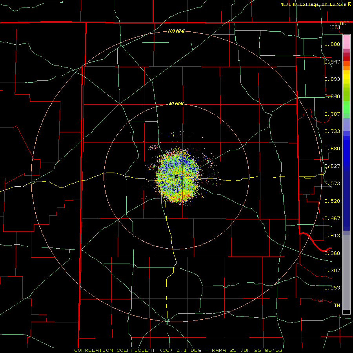Pick the bright green color bar segment
Image resolution: width=353 pixels, height=353 pixels.
tap(346, 107)
